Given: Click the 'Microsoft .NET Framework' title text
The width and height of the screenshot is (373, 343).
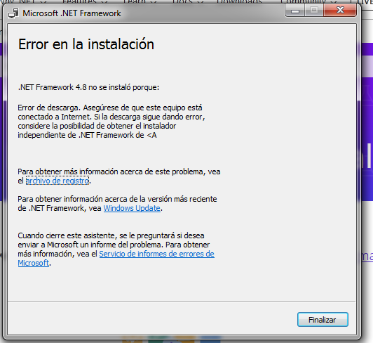Looking at the screenshot, I should pos(72,13).
